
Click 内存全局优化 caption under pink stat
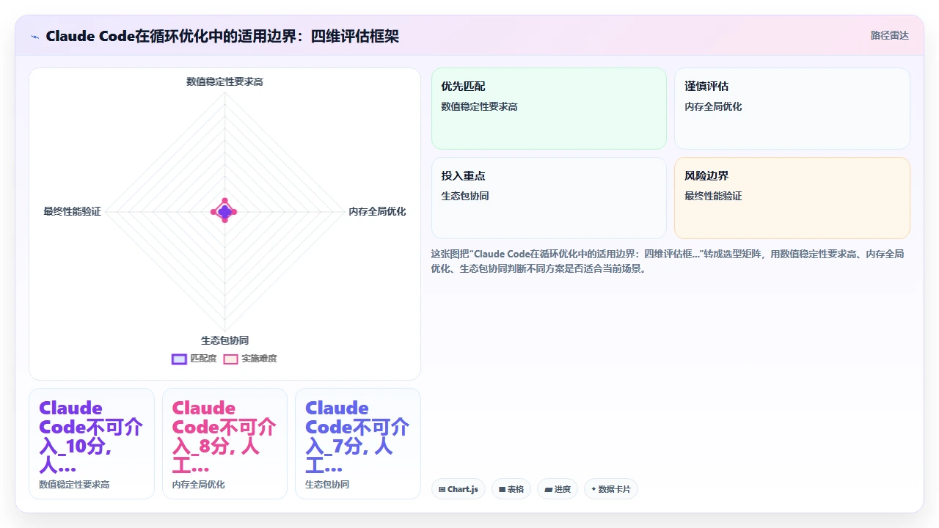199,485
